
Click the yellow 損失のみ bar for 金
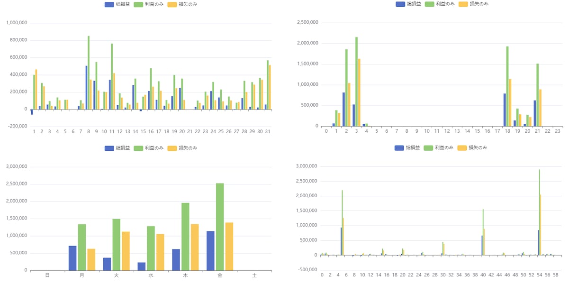click(x=229, y=247)
